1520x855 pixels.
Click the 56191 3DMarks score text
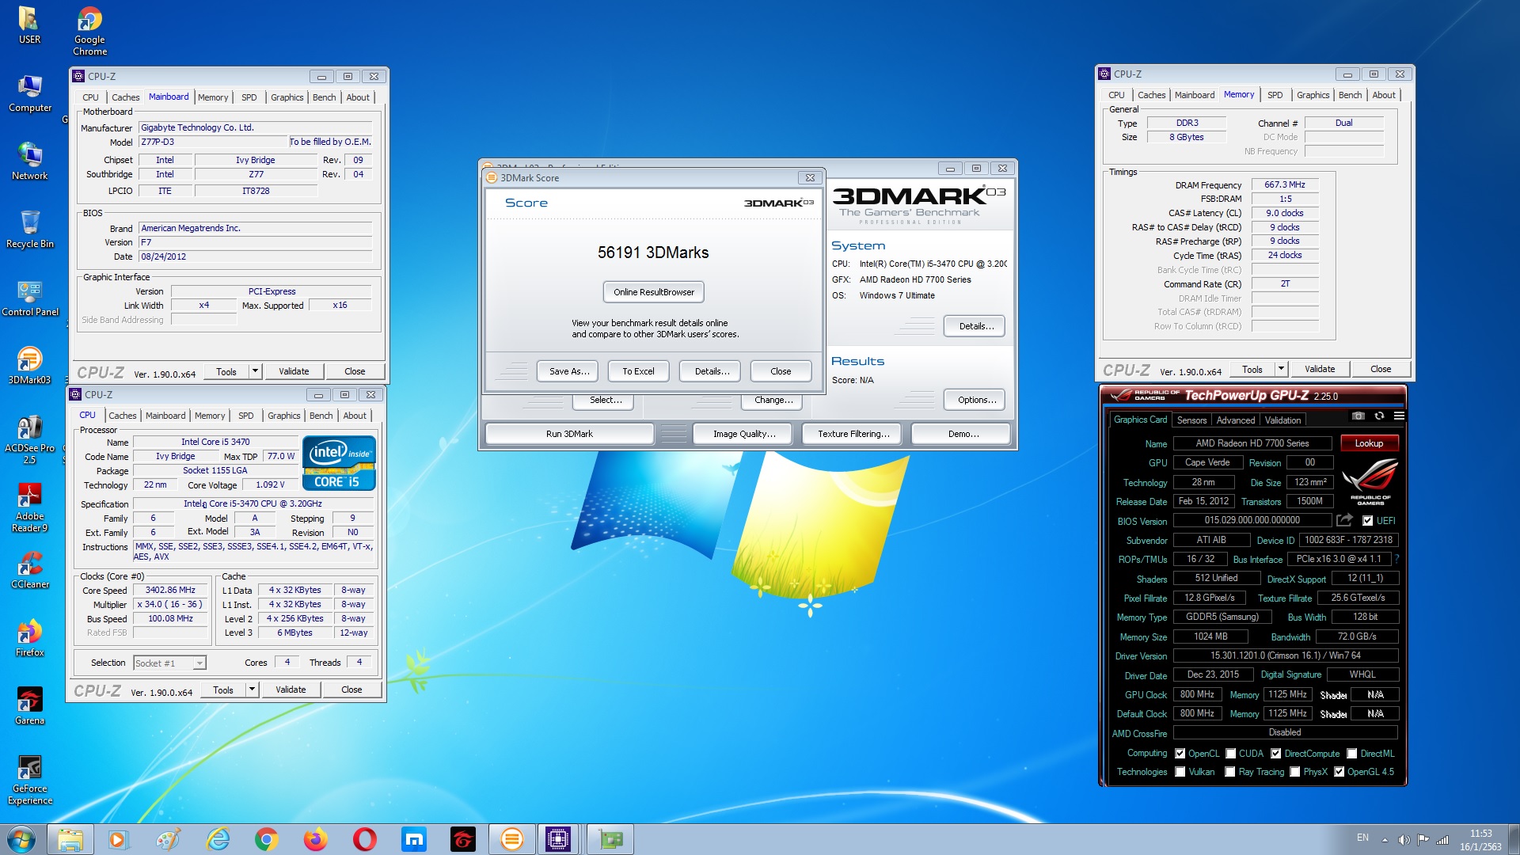click(x=653, y=253)
